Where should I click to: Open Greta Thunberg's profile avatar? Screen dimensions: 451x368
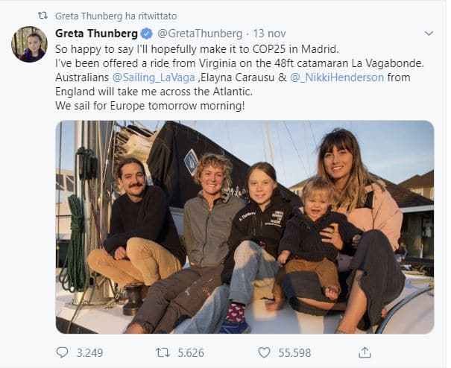tap(29, 45)
